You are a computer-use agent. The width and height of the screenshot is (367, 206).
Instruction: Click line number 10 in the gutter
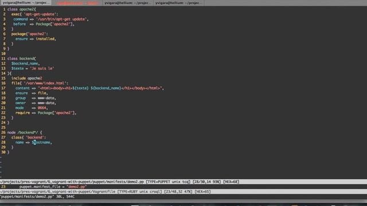3,53
